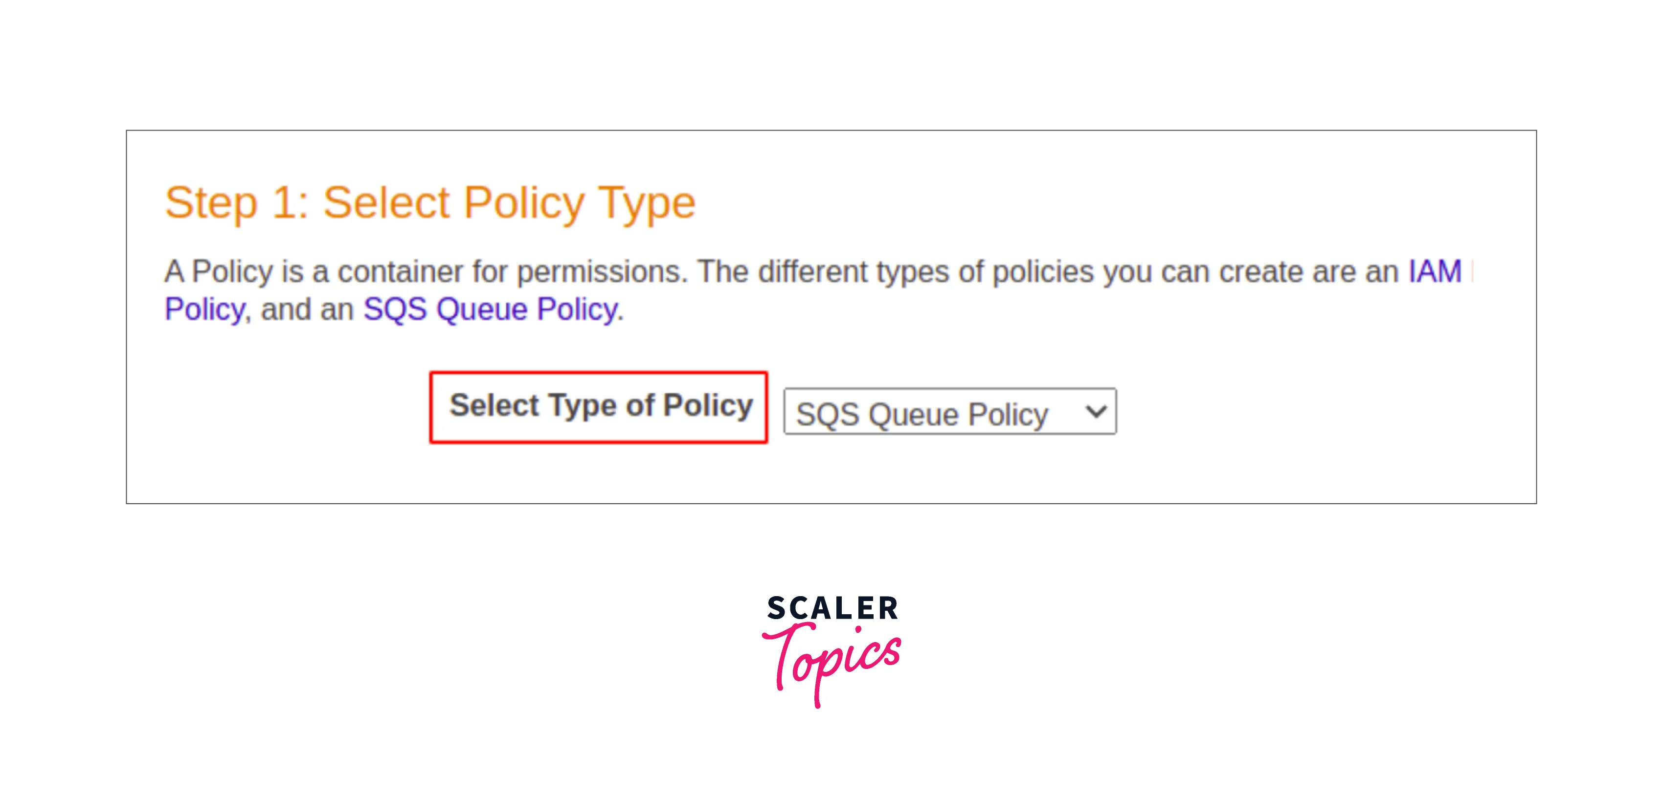Click the word 'Select' in the red-boxed label
1663x802 pixels.
pyautogui.click(x=494, y=406)
